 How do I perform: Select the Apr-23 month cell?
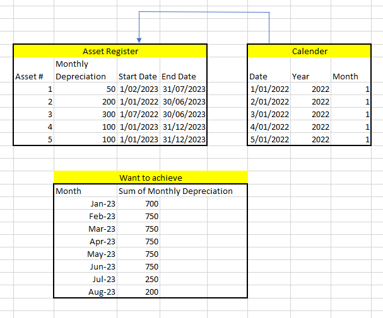pyautogui.click(x=85, y=241)
